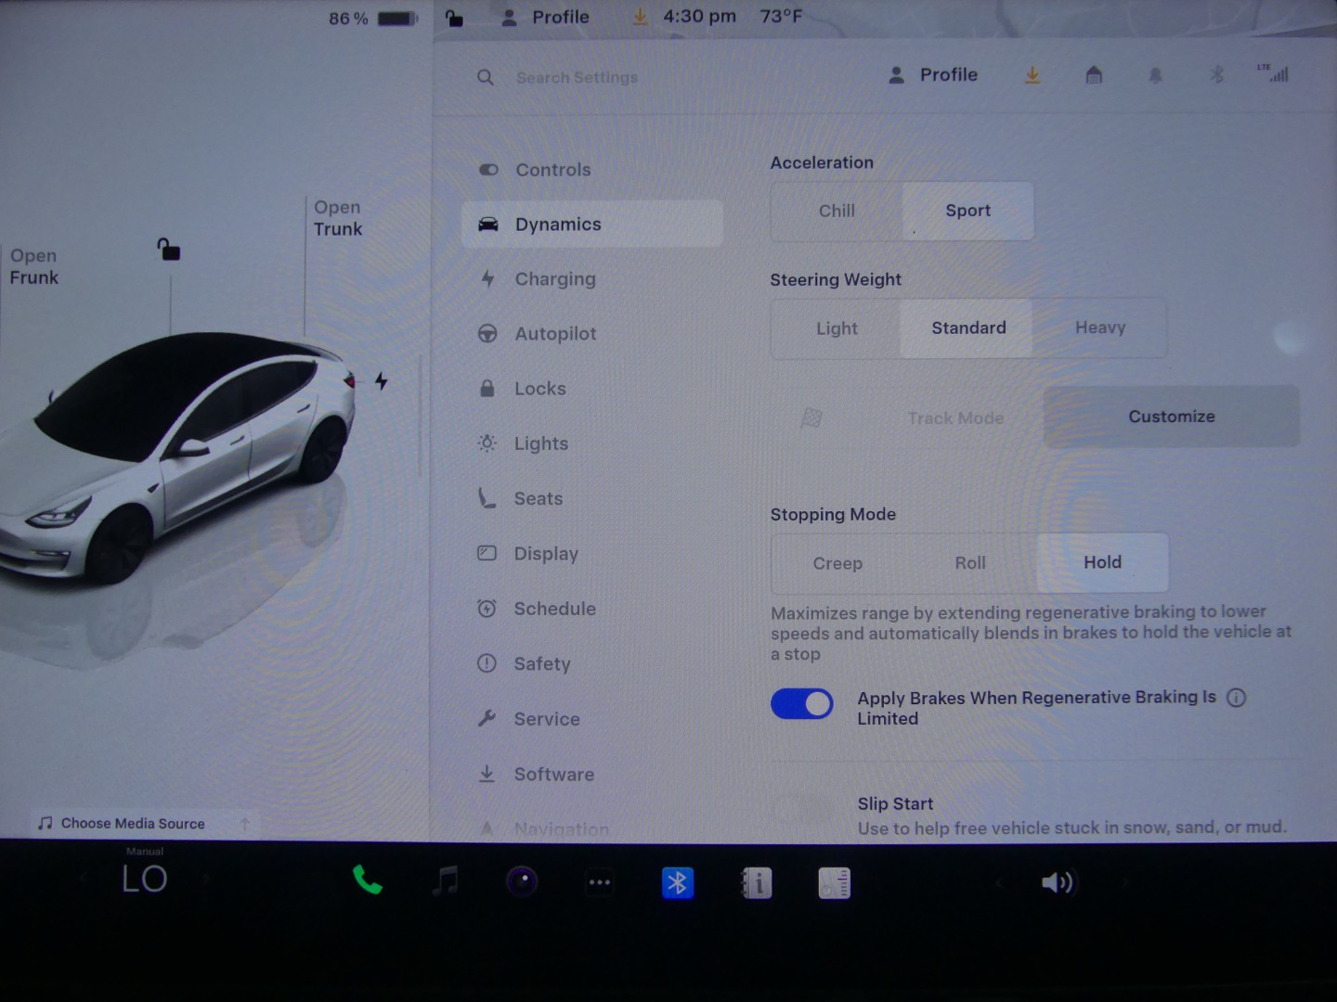Open the phone app in bottom bar

pyautogui.click(x=367, y=880)
